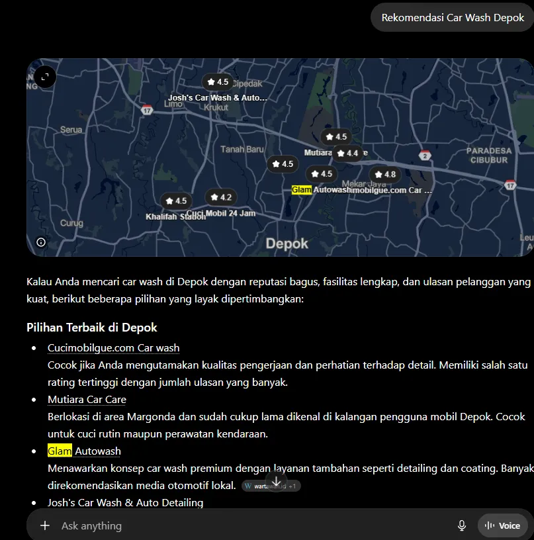Click the Pilihan Terbaik di Depok heading
The width and height of the screenshot is (534, 540).
point(91,327)
